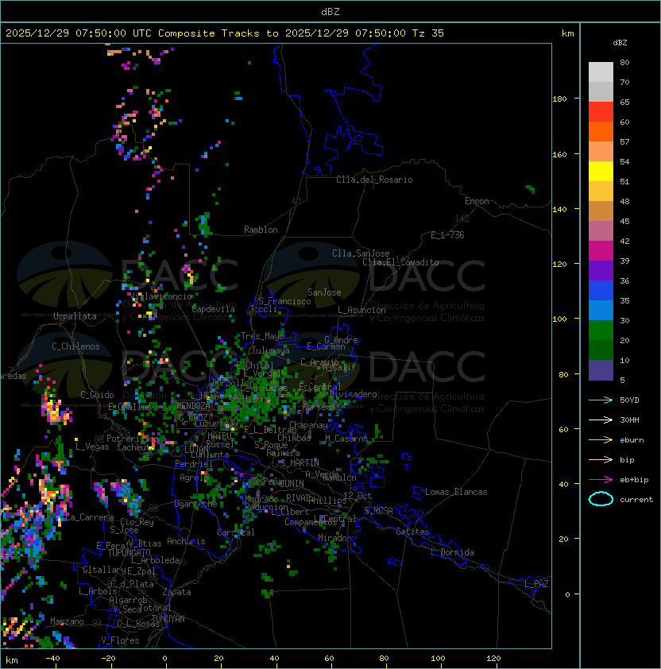
Task: Click the 'Clla.SanJose' map label
Action: point(361,253)
